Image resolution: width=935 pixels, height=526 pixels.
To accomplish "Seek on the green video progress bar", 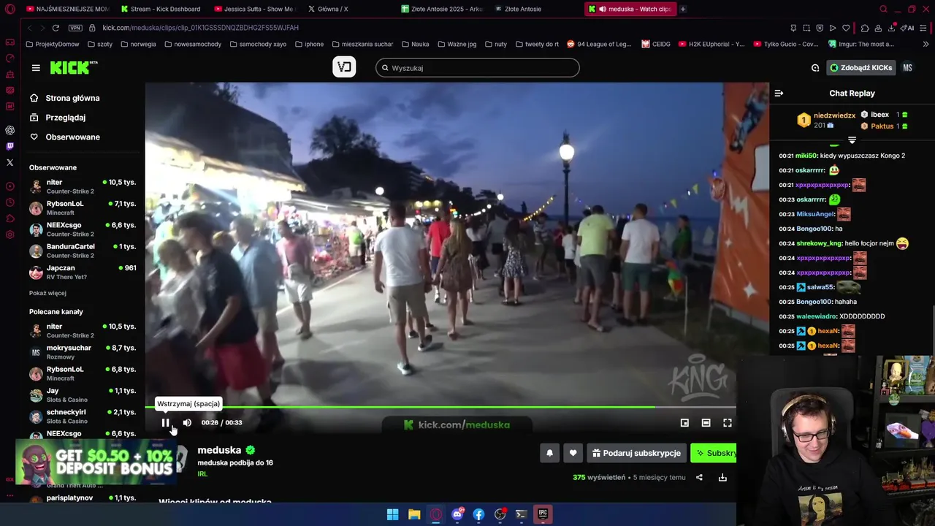I will click(x=440, y=407).
